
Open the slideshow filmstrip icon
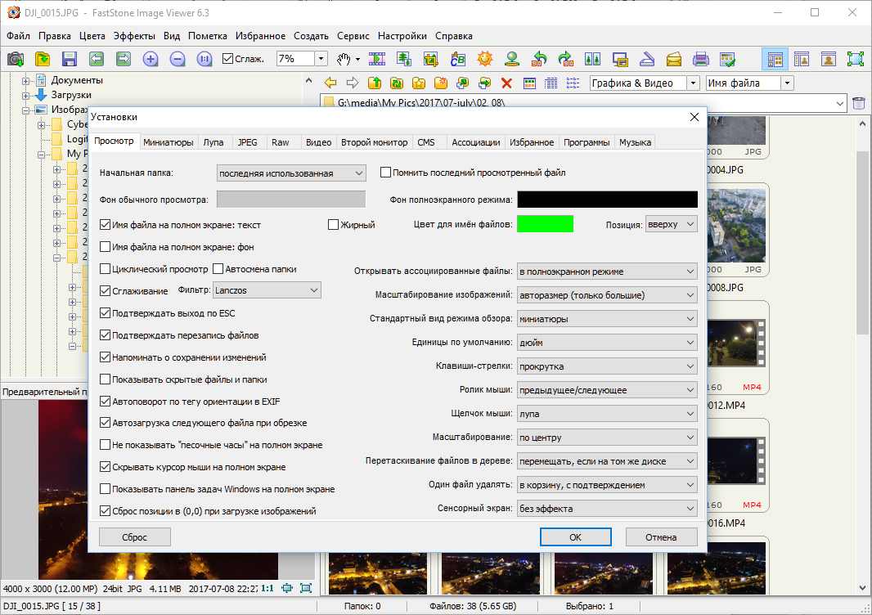[377, 59]
